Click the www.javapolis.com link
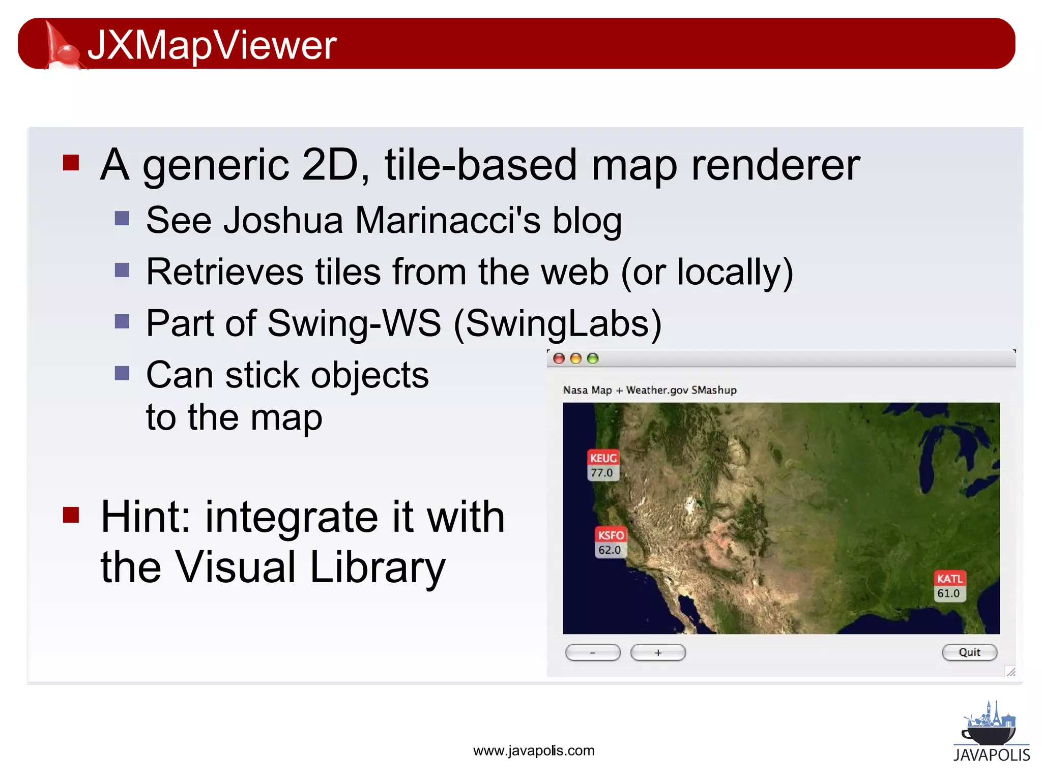Image resolution: width=1042 pixels, height=781 pixels. (534, 750)
